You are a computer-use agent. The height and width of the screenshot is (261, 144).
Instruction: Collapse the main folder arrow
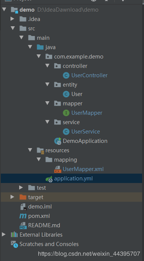tap(21, 37)
